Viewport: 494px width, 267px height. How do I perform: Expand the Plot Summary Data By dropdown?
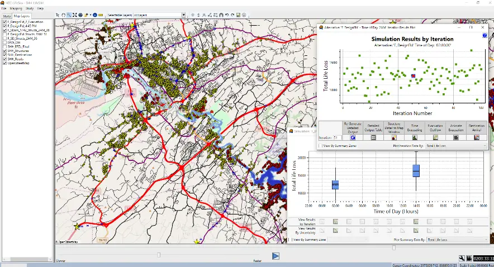pyautogui.click(x=458, y=240)
